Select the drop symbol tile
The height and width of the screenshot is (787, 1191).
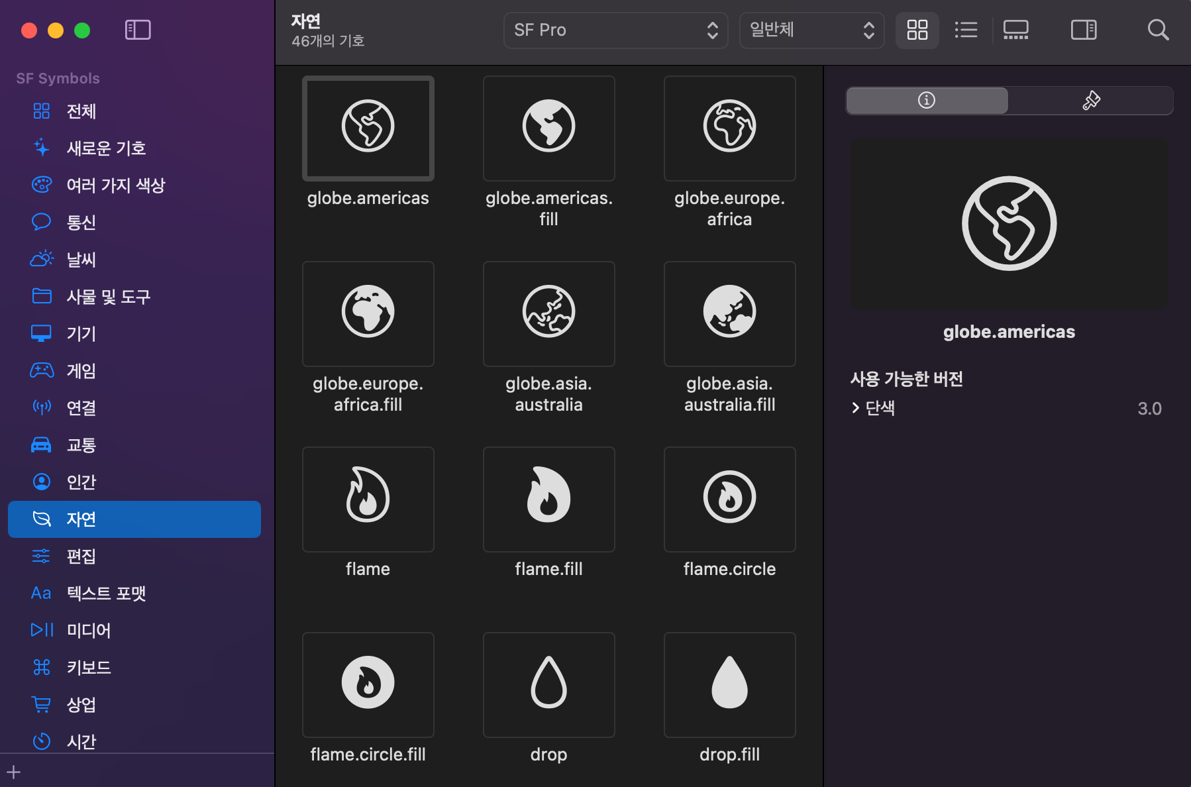point(549,685)
